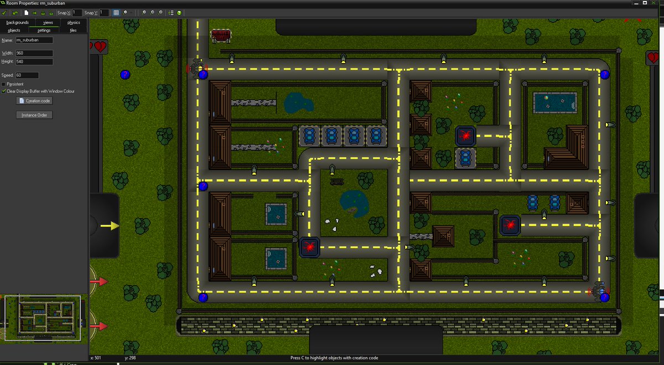The image size is (664, 365).
Task: Click the blank page toolbar icon
Action: 26,12
